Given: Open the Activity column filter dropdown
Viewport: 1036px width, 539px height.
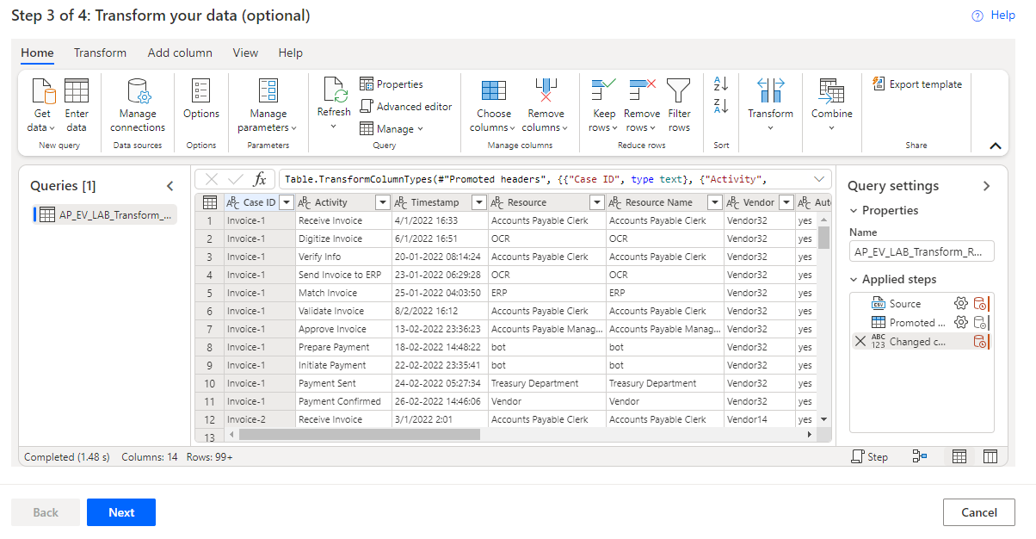Looking at the screenshot, I should pyautogui.click(x=382, y=201).
